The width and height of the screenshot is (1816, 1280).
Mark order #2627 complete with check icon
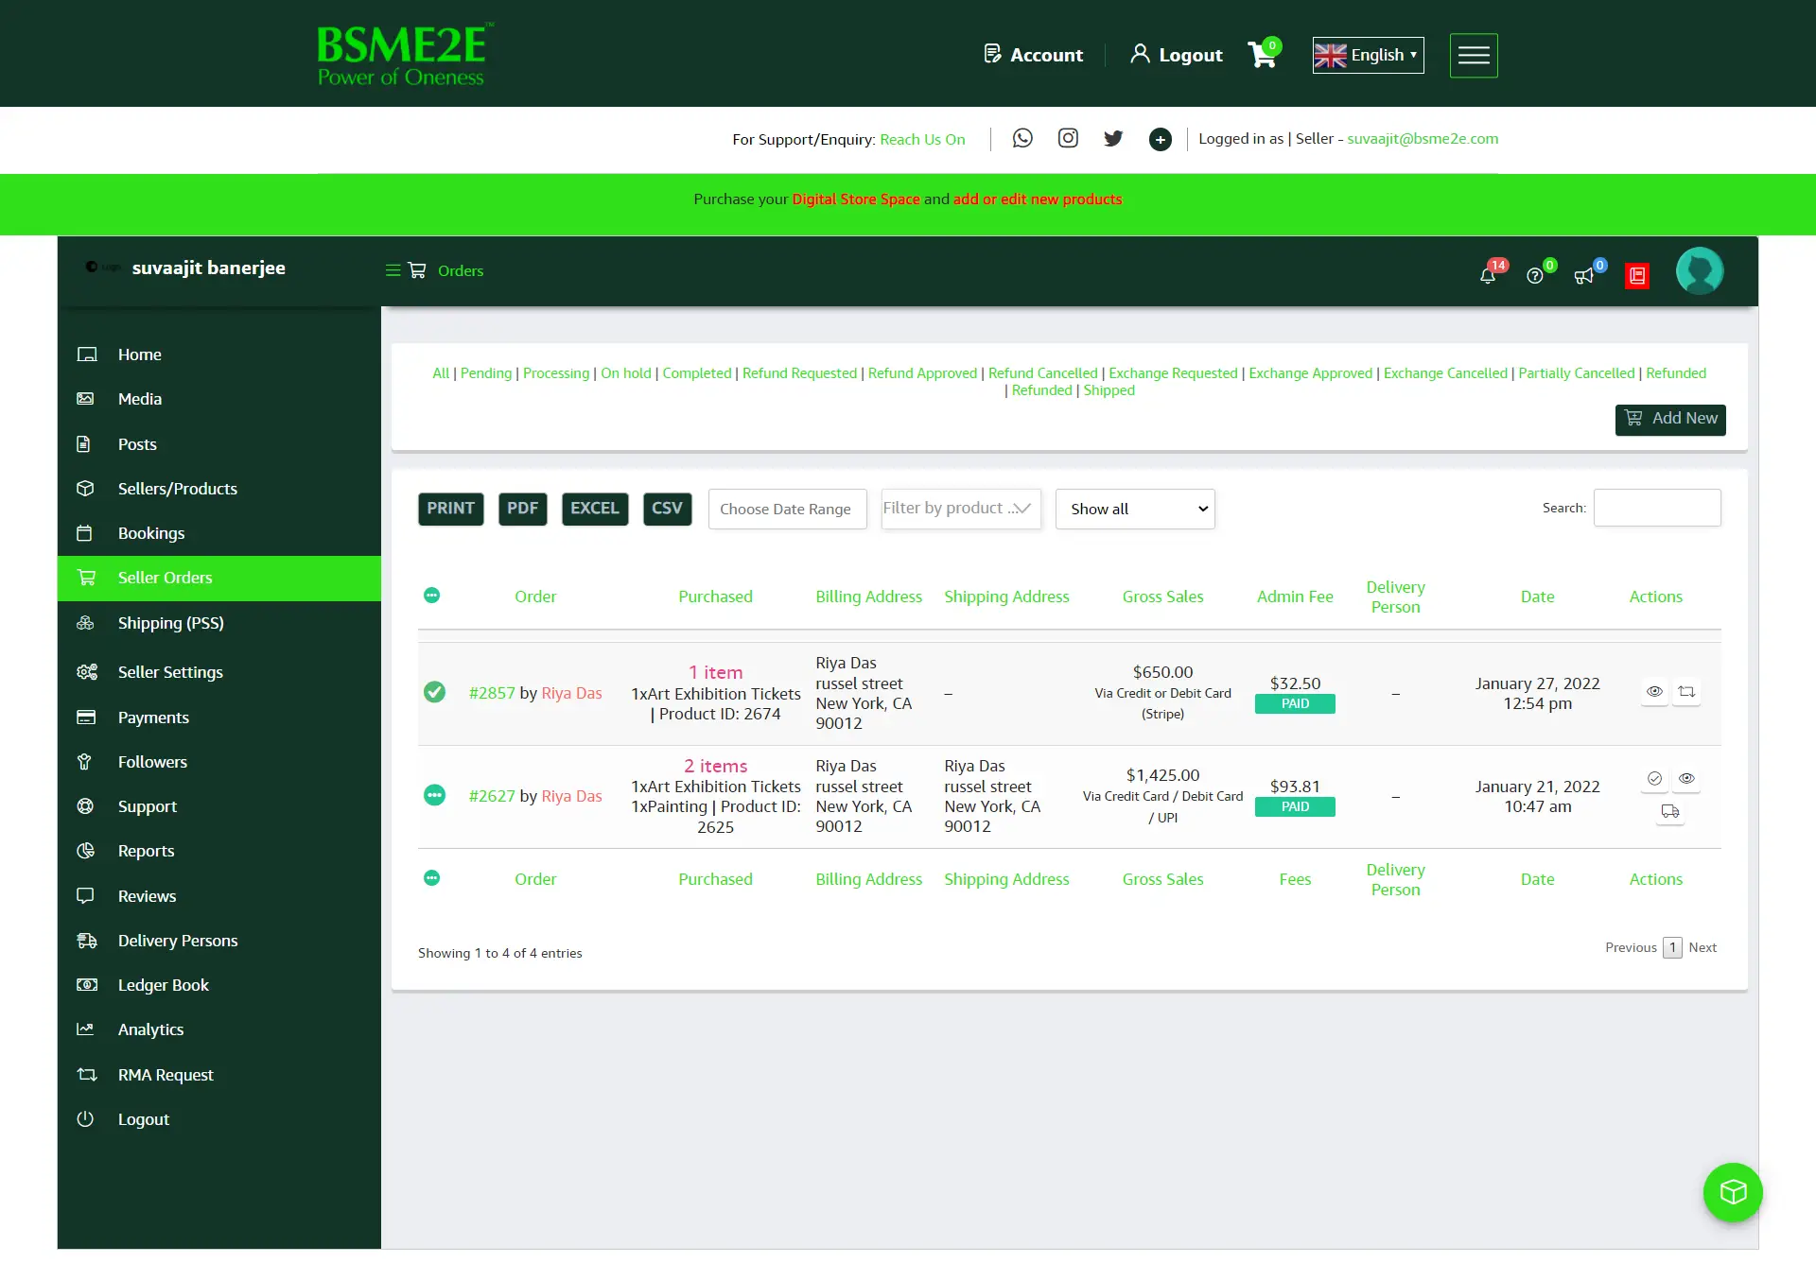pyautogui.click(x=1654, y=778)
